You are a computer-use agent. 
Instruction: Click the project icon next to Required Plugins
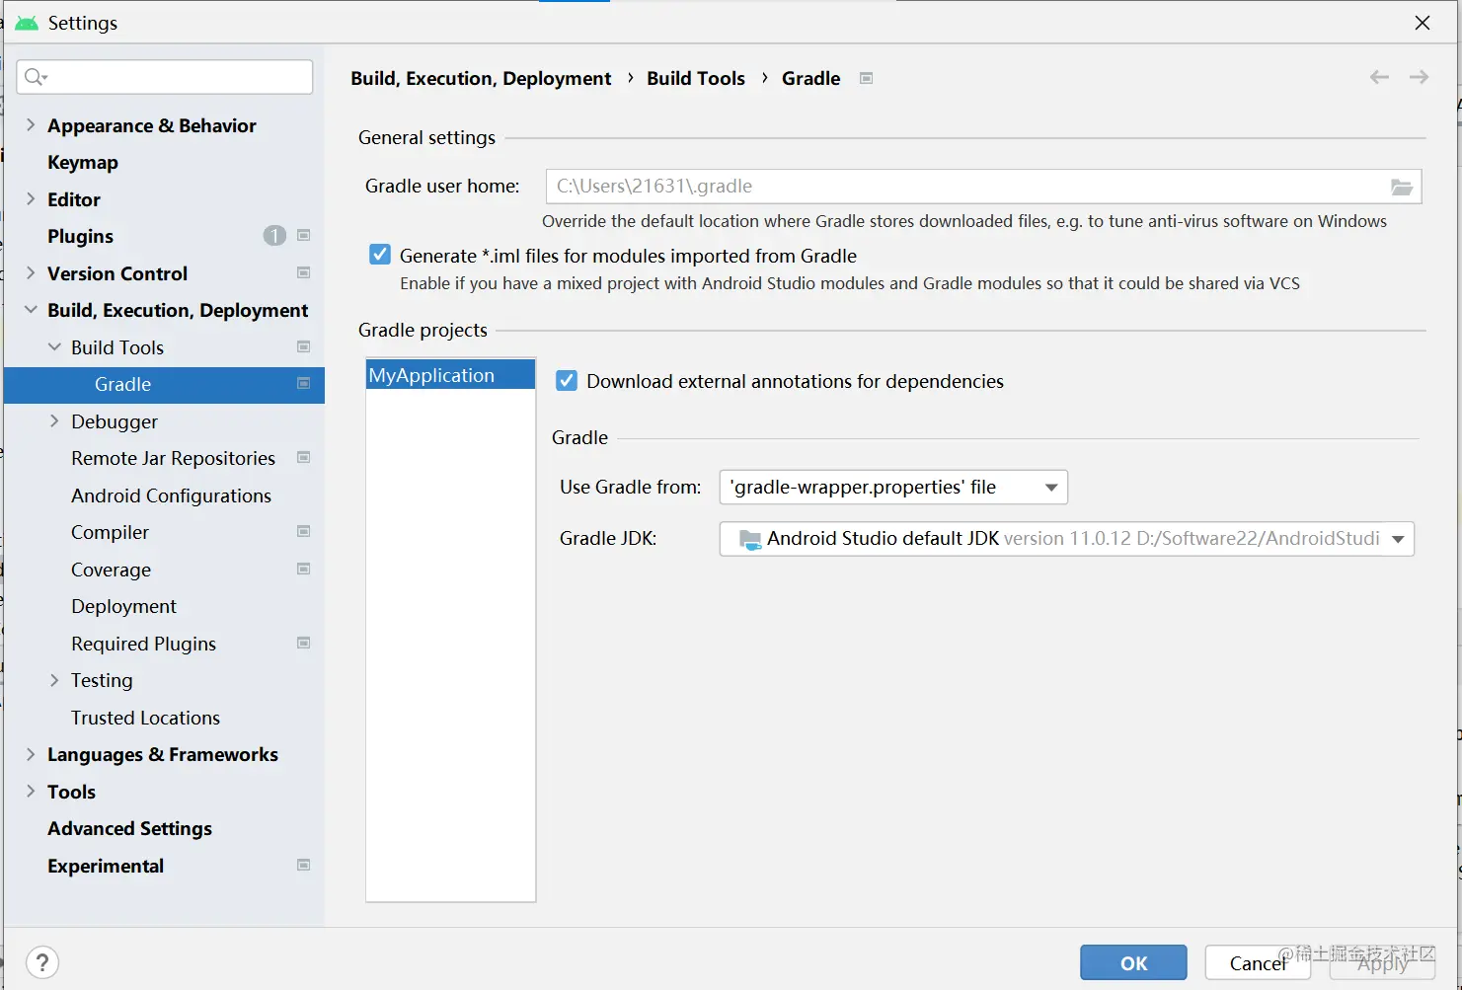(304, 643)
